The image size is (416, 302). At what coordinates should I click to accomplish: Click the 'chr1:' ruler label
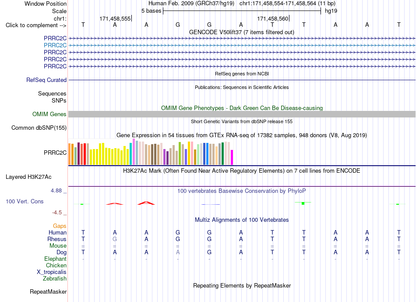point(60,18)
